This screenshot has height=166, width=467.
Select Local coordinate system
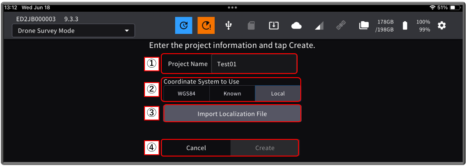278,93
